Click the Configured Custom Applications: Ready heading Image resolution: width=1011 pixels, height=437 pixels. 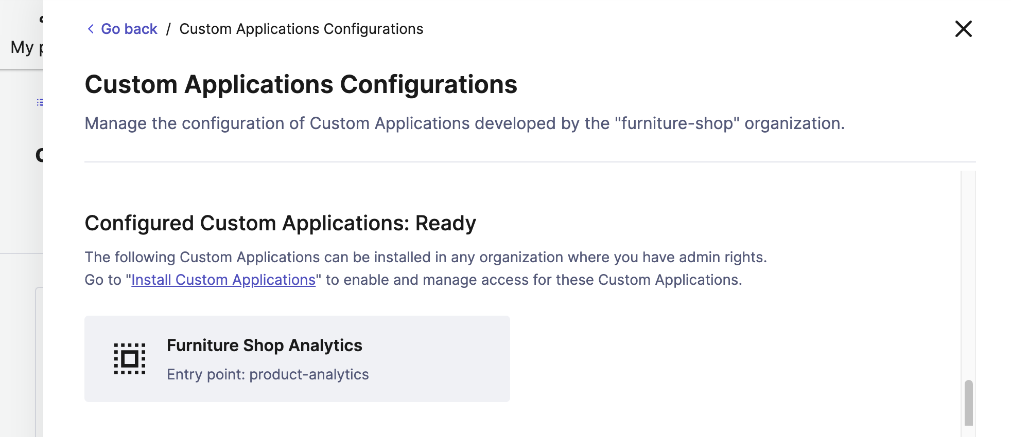(x=280, y=223)
